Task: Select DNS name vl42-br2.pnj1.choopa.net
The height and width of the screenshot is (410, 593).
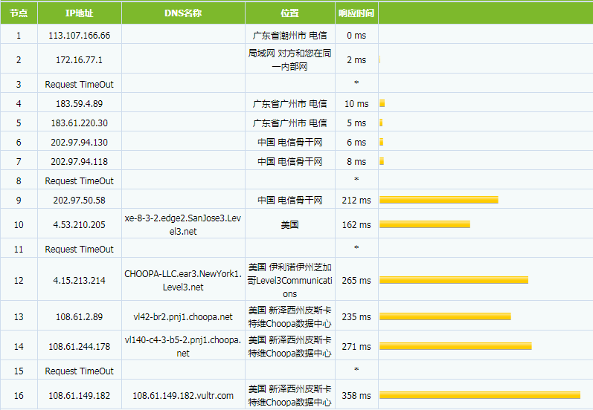Action: pyautogui.click(x=183, y=317)
